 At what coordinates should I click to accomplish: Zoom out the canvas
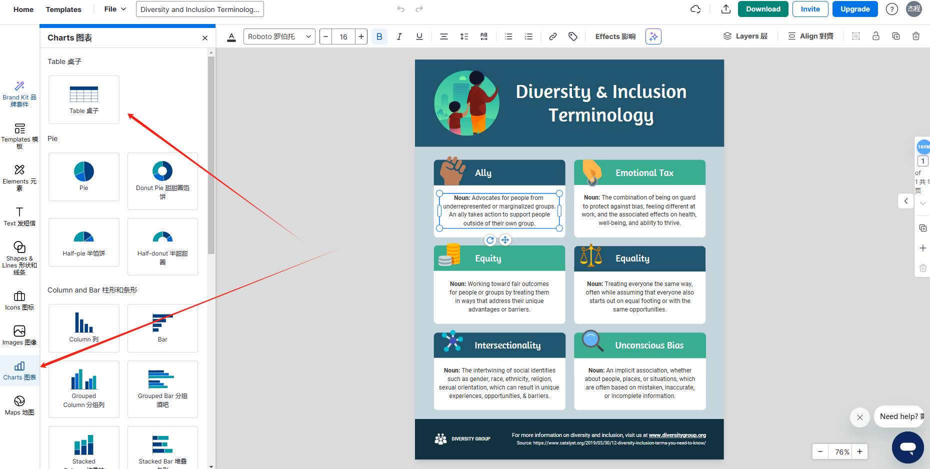coord(820,451)
